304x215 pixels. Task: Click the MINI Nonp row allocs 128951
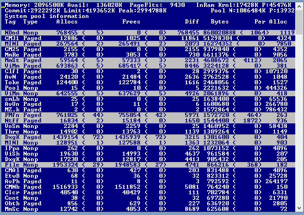67,143
